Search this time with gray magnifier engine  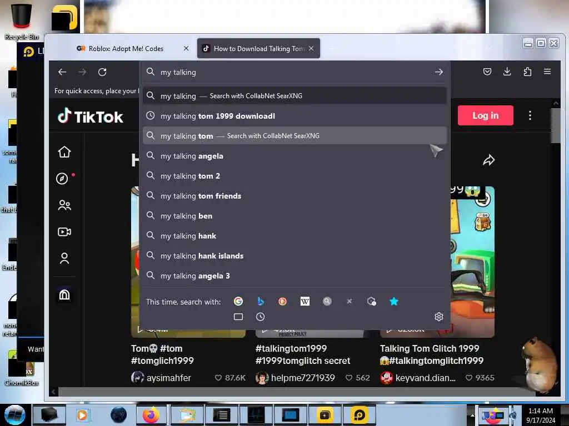327,301
